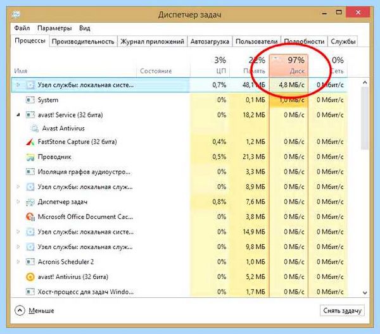Collapse the avast! Service group
The width and height of the screenshot is (380, 334).
(18, 115)
